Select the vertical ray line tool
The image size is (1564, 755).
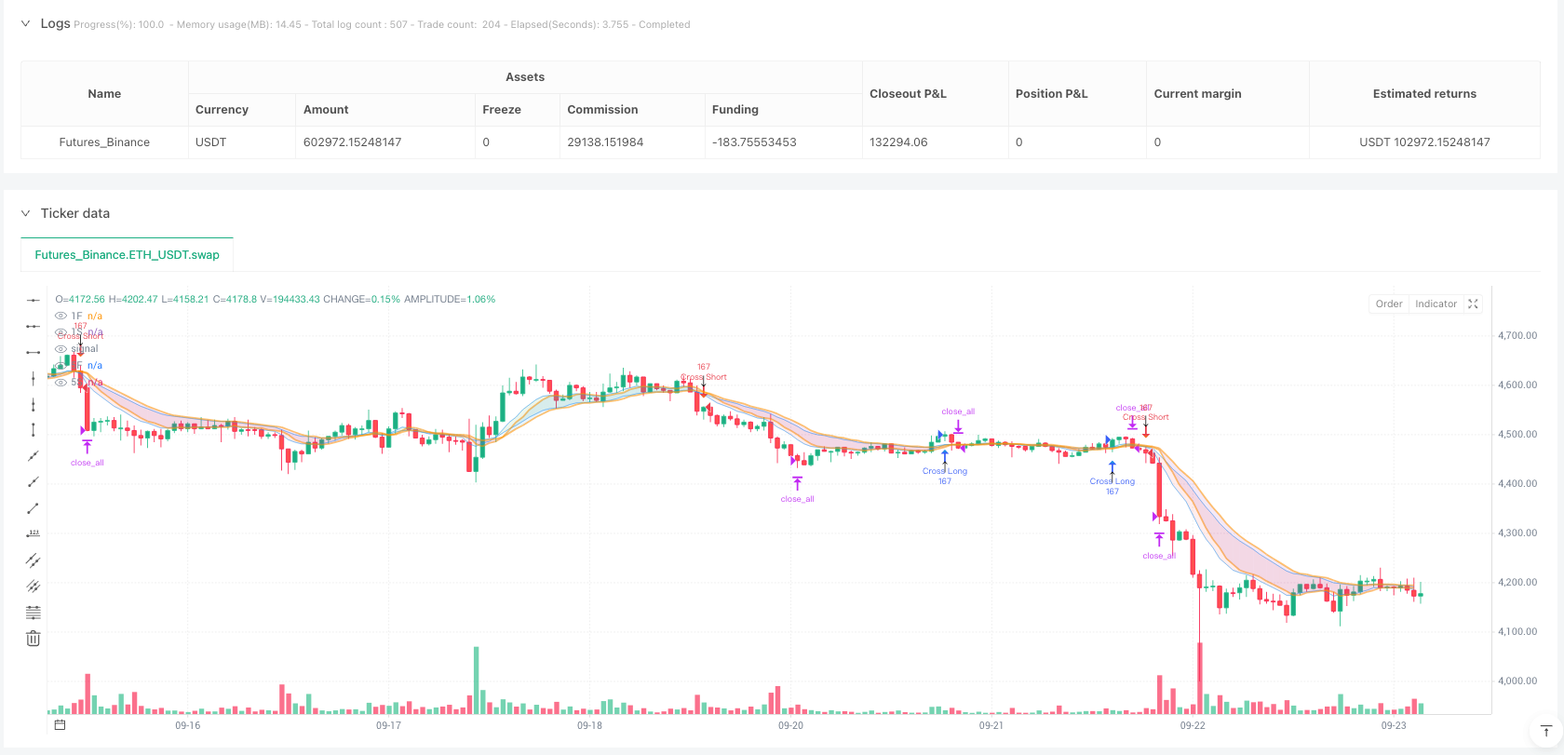(34, 404)
